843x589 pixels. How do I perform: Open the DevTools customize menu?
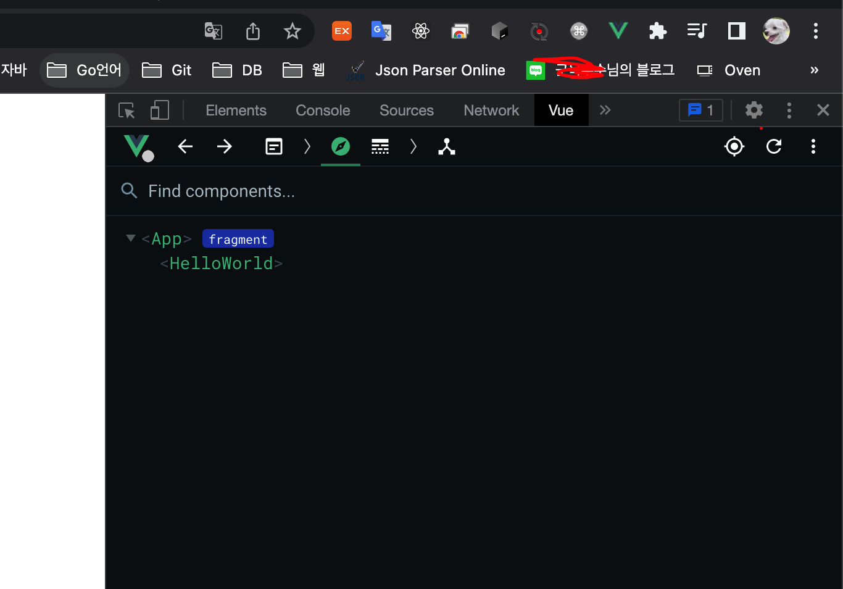[789, 111]
